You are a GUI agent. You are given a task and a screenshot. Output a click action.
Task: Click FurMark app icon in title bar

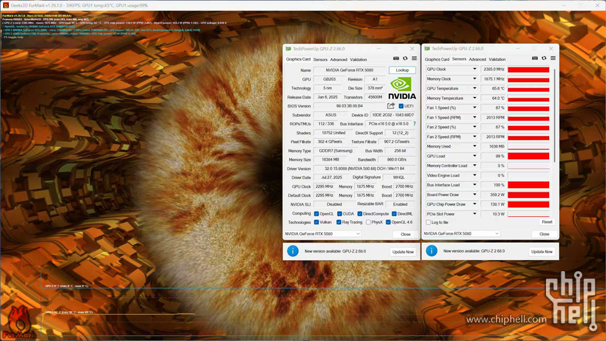click(6, 6)
